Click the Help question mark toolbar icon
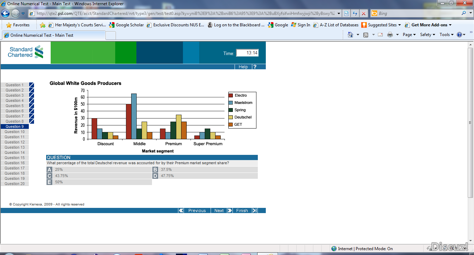Screen dimensions: 474x255 tap(459, 35)
